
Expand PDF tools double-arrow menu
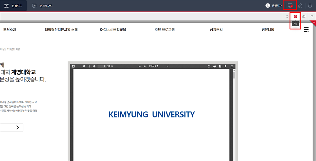click(232, 66)
